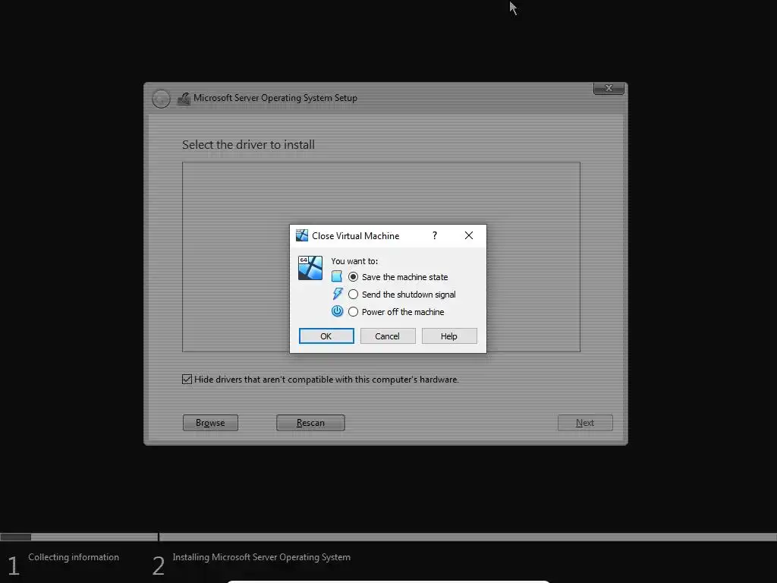Image resolution: width=777 pixels, height=583 pixels.
Task: Click the back arrow in Setup window
Action: pyautogui.click(x=161, y=99)
